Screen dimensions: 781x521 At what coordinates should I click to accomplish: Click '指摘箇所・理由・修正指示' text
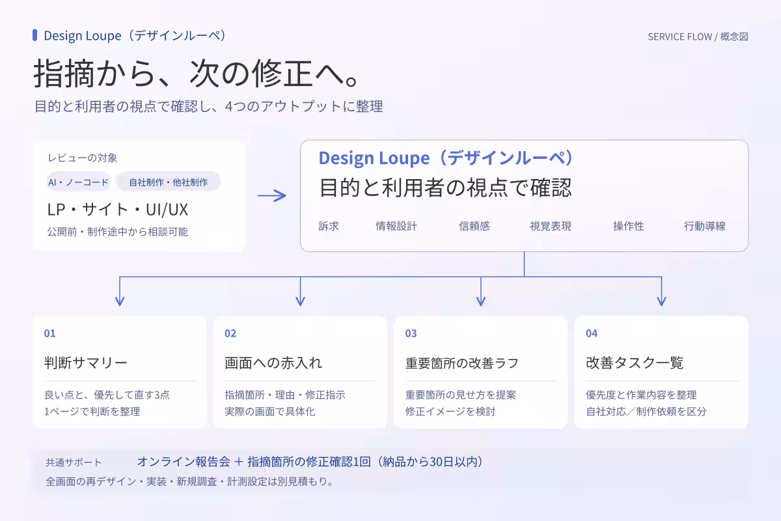click(x=285, y=395)
